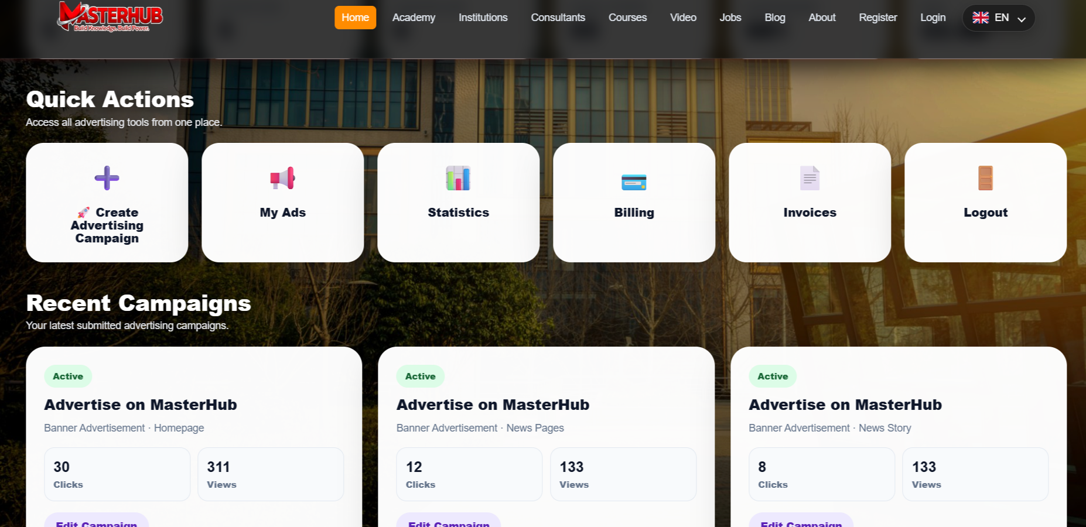This screenshot has height=527, width=1086.
Task: Edit Campaign for the News Pages banner
Action: [x=449, y=521]
